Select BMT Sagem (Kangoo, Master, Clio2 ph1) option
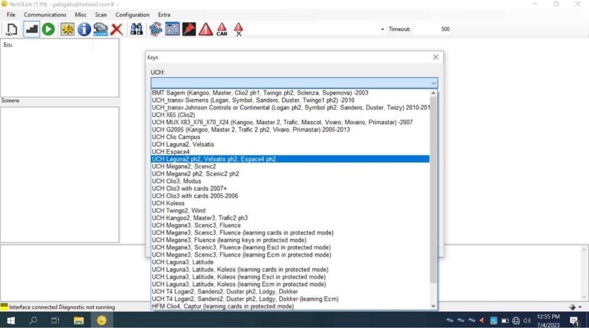 pos(290,93)
